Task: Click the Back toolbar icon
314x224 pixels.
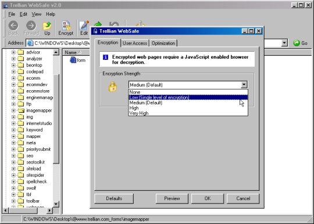Action: tap(13, 26)
